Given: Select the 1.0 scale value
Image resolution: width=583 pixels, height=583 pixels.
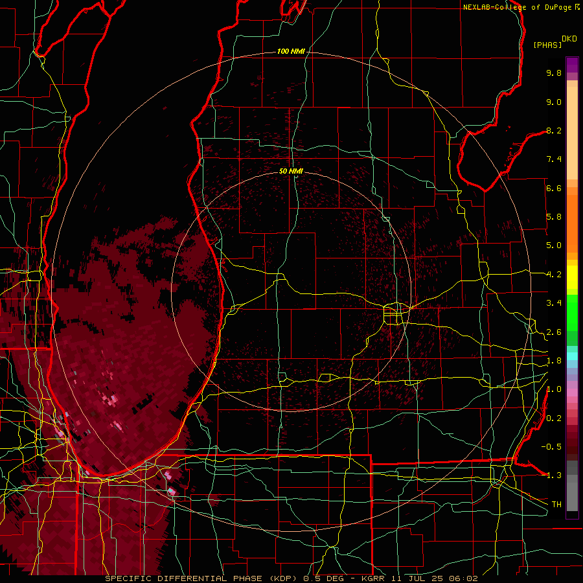Looking at the screenshot, I should [554, 389].
